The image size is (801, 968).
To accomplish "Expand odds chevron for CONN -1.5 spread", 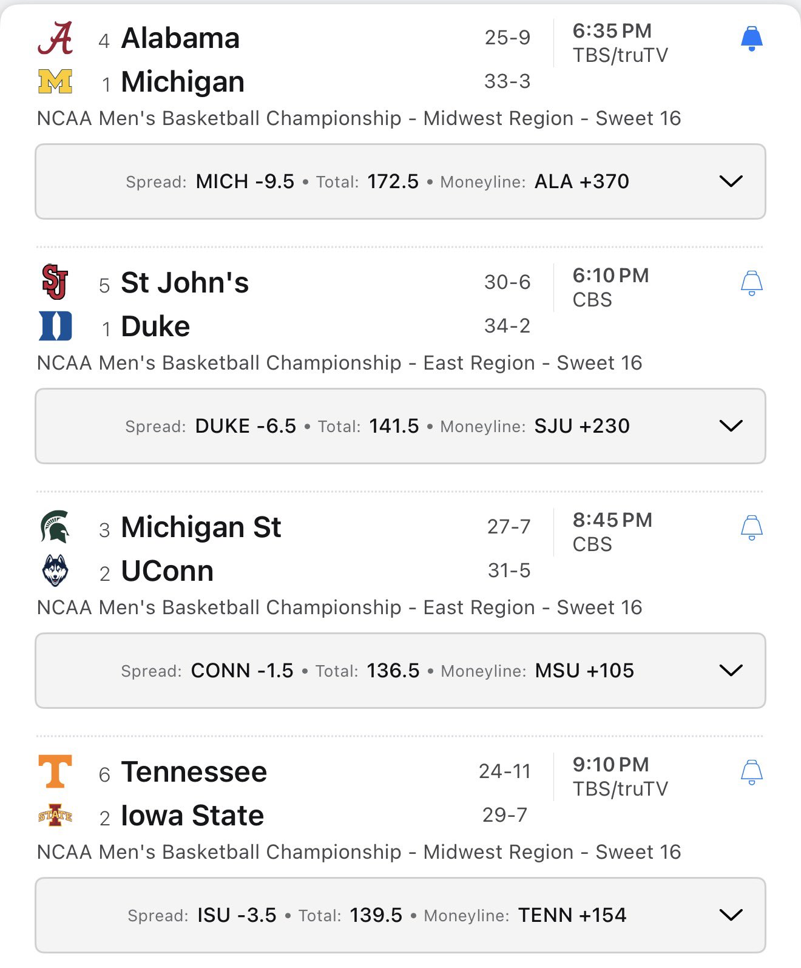I will tap(731, 671).
